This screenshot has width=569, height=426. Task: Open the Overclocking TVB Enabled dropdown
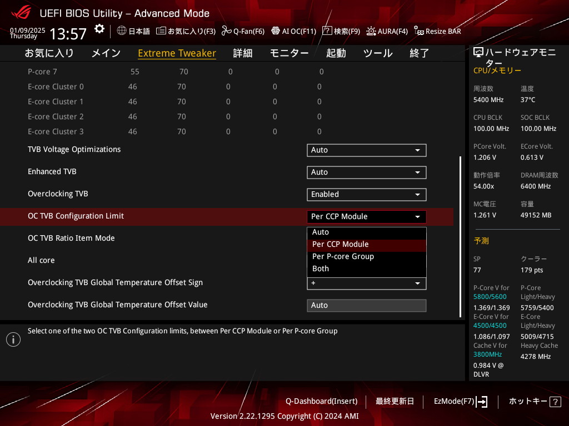click(x=366, y=195)
